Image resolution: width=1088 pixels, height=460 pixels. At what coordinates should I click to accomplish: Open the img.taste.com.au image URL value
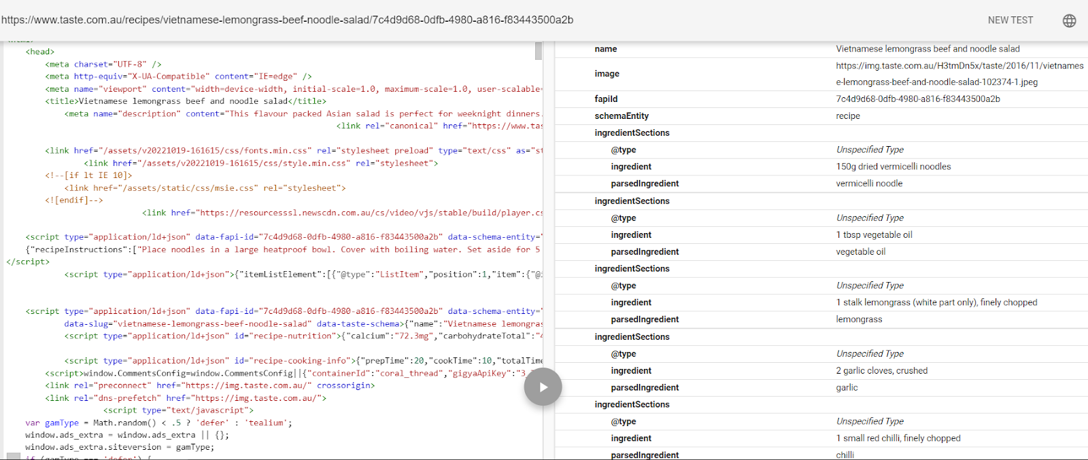pos(959,66)
